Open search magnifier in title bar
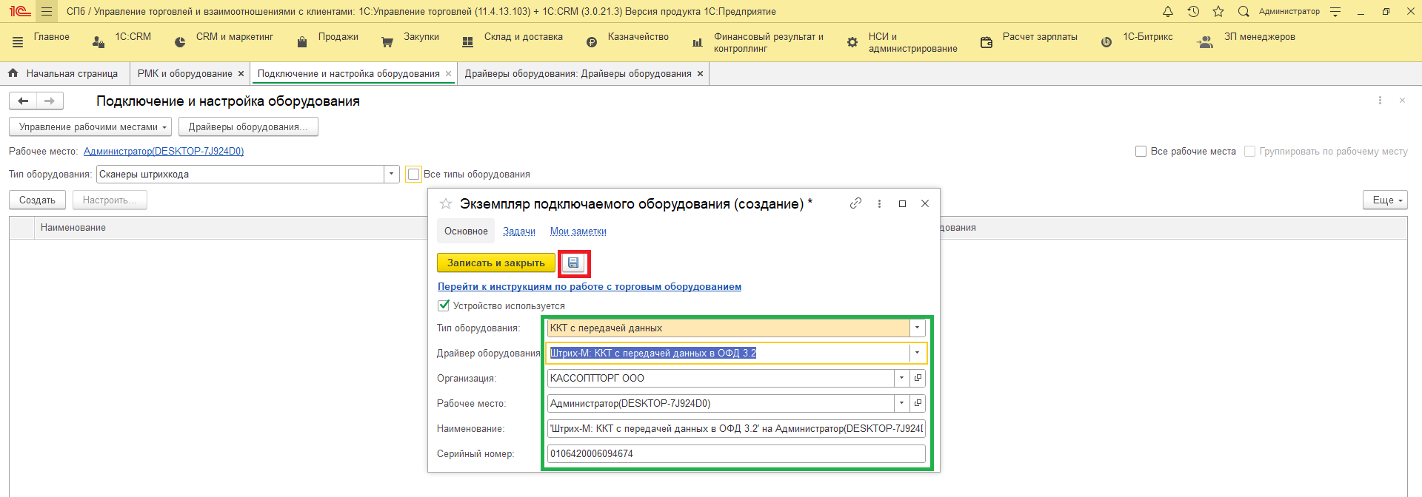The height and width of the screenshot is (497, 1422). point(1244,11)
